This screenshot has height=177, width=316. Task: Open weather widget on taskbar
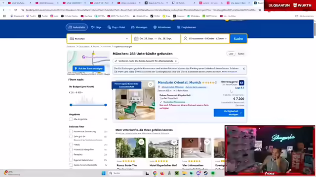[12, 173]
